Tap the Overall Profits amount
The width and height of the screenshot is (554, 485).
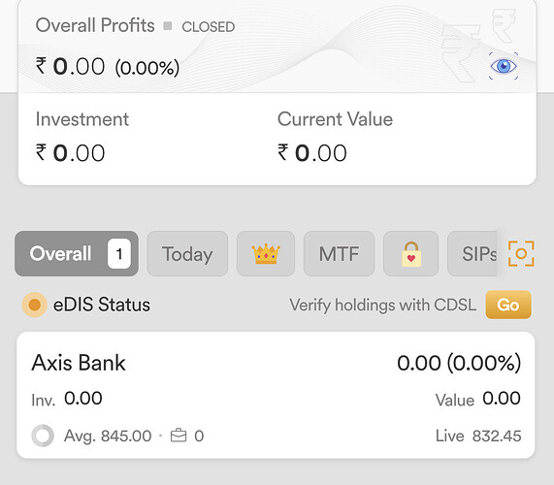108,67
